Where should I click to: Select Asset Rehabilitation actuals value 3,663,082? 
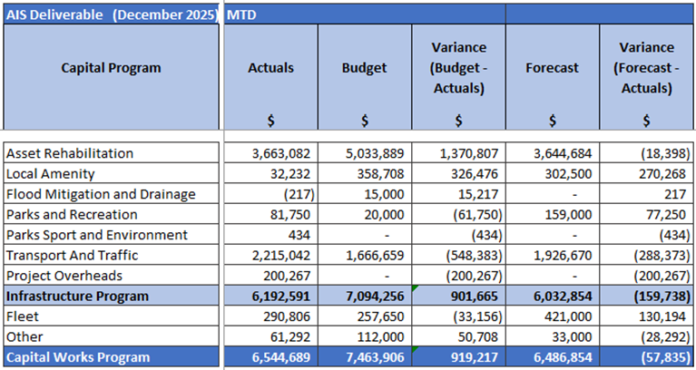click(282, 153)
